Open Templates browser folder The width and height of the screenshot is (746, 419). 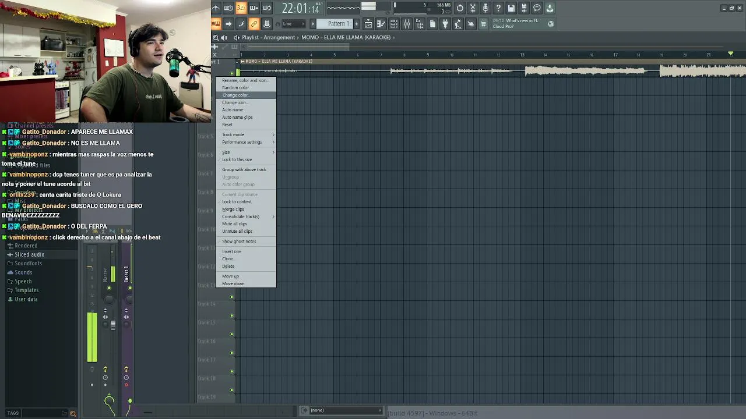point(26,290)
